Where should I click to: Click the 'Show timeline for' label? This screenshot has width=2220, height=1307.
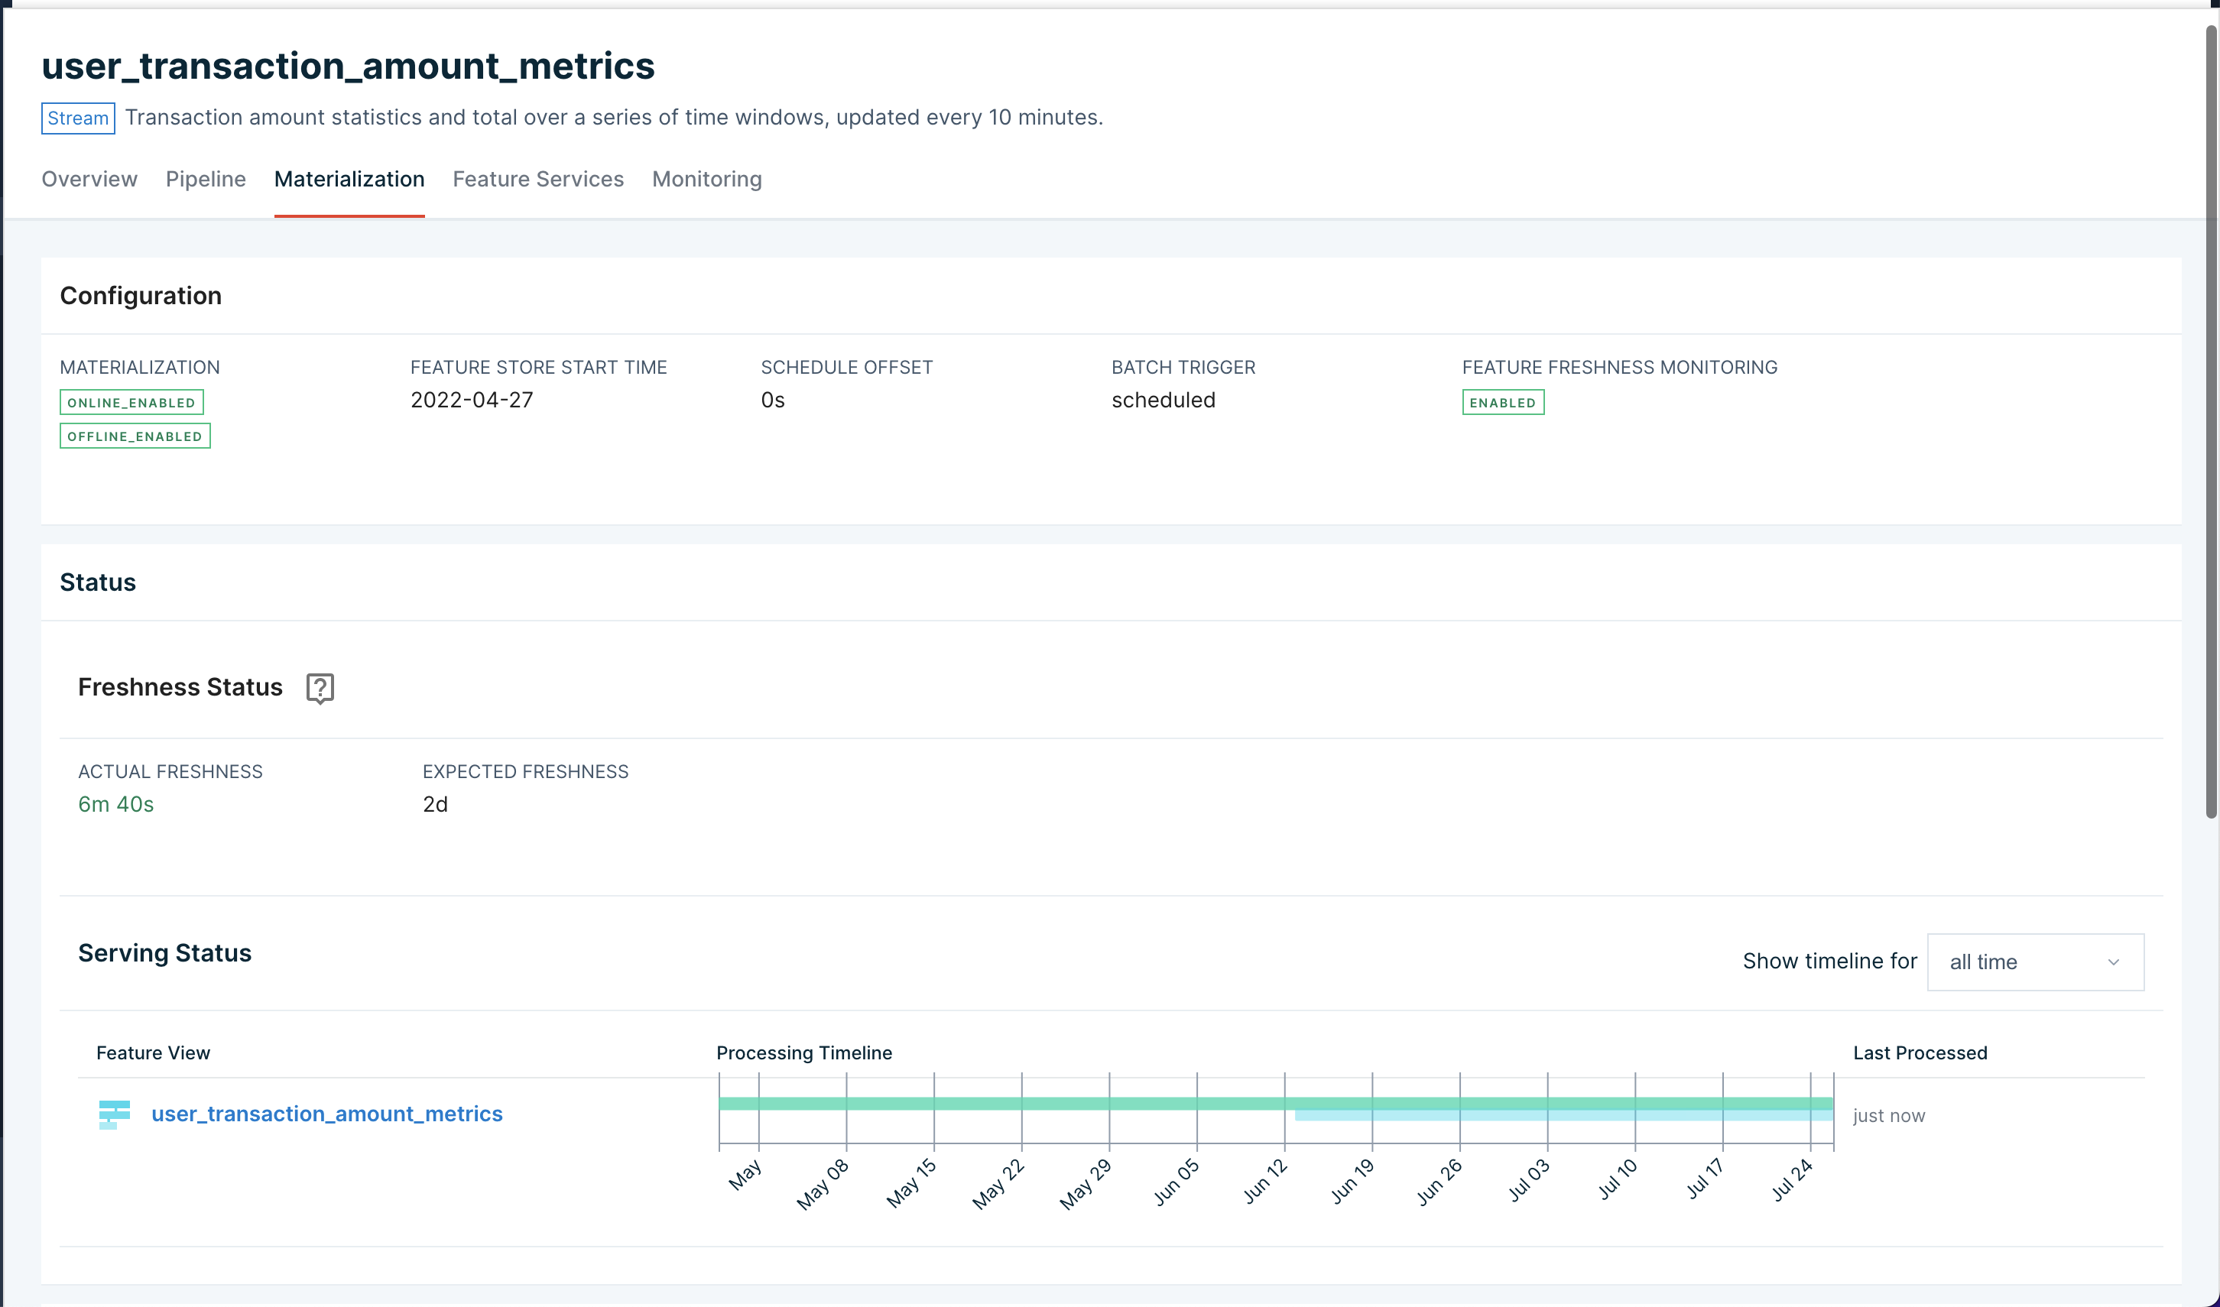pyautogui.click(x=1829, y=961)
